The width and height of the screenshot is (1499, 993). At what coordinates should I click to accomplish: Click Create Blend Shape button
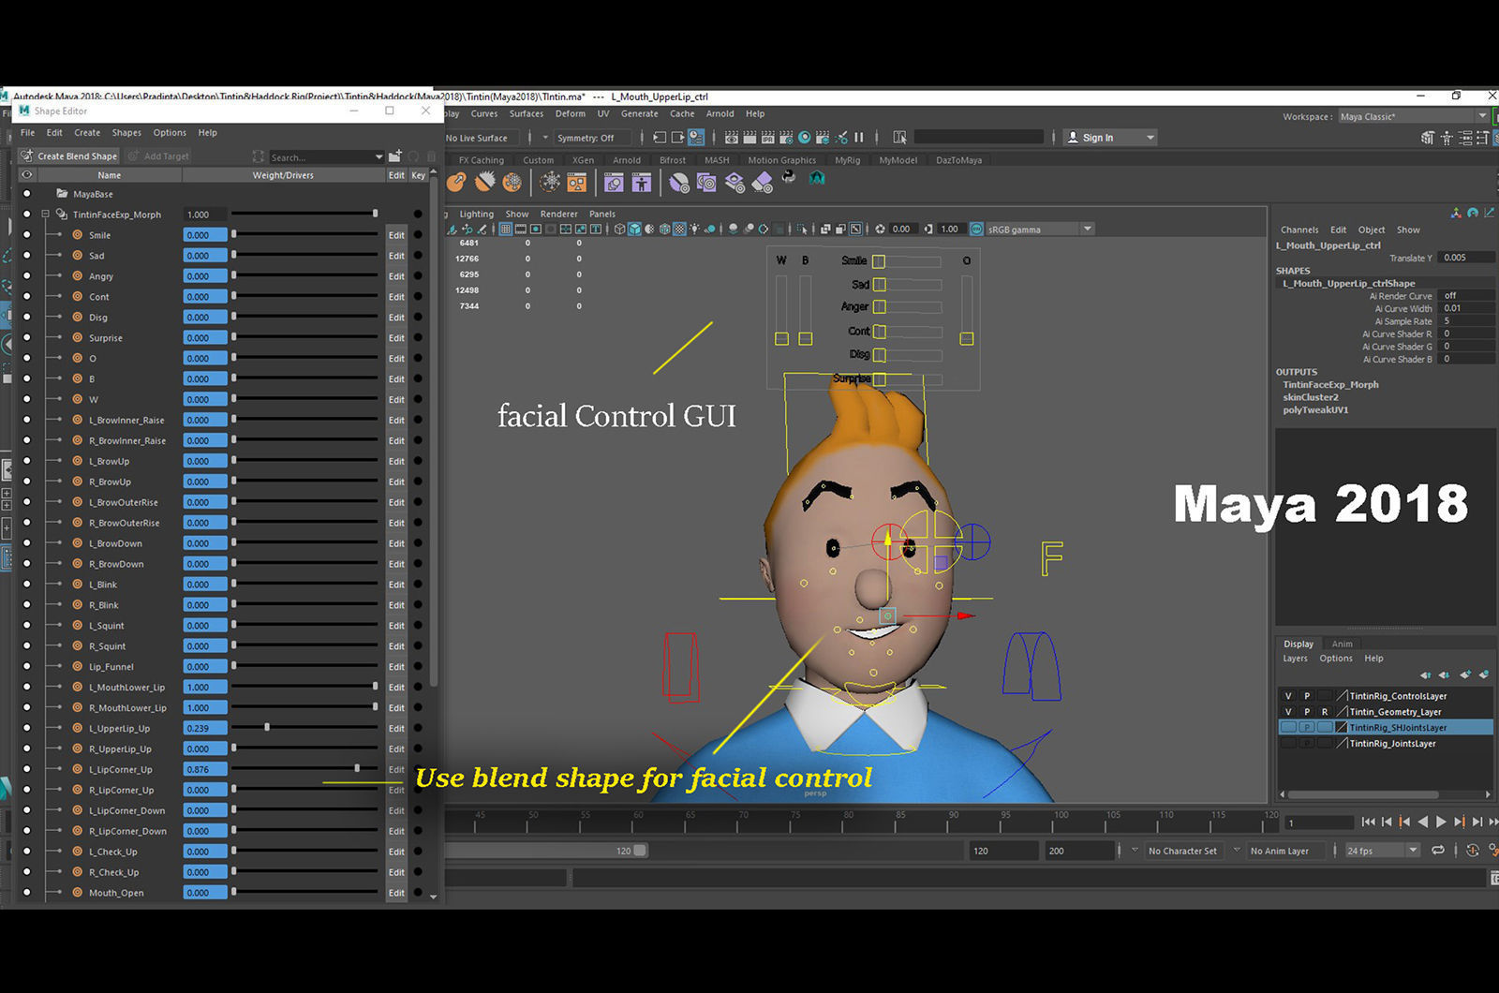pyautogui.click(x=69, y=156)
